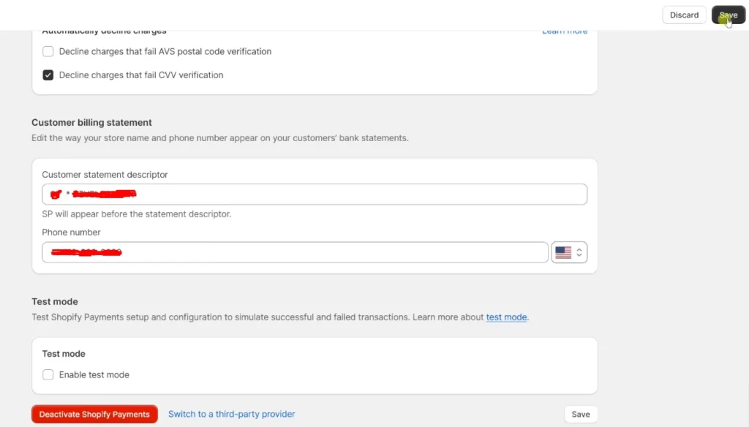Follow the test mode help link
This screenshot has width=749, height=427.
(506, 317)
